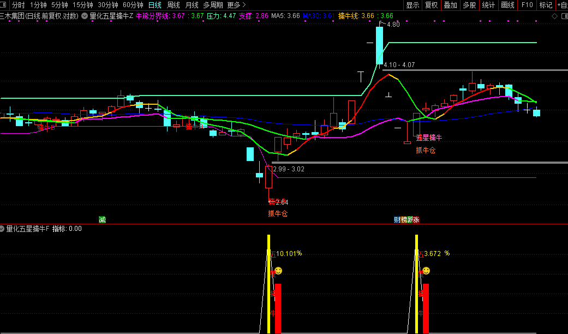Click the 擒牛线: 3.66 readout

point(356,16)
